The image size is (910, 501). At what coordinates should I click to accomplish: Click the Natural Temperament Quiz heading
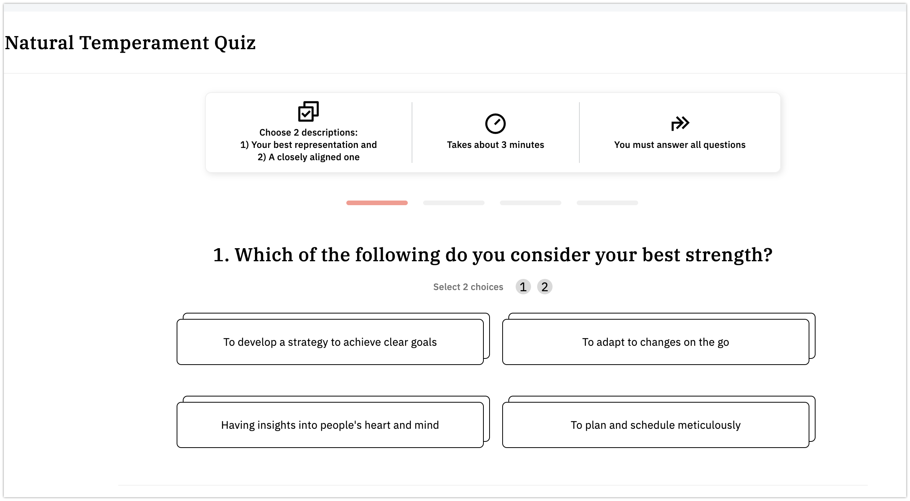tap(130, 43)
